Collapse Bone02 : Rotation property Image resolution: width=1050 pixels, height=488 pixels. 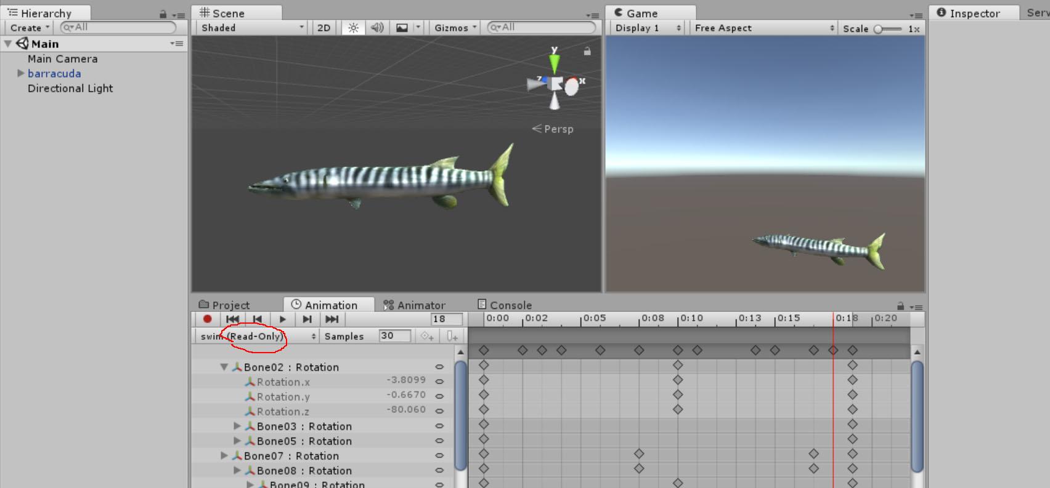pos(224,367)
